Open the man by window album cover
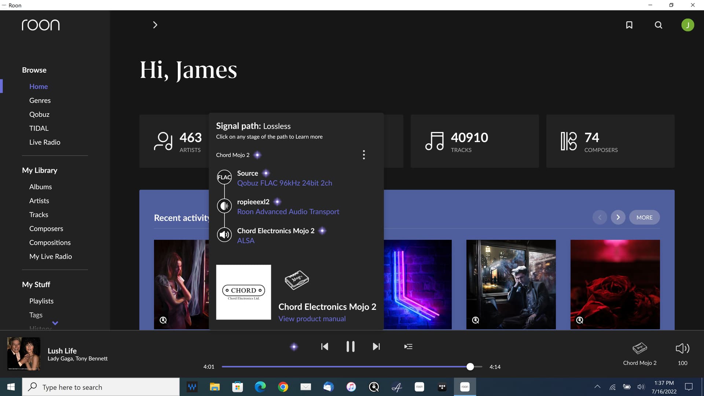The image size is (704, 396). [x=511, y=284]
